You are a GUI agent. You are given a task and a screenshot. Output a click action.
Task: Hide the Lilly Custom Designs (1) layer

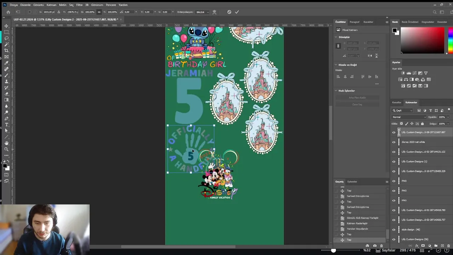click(394, 161)
